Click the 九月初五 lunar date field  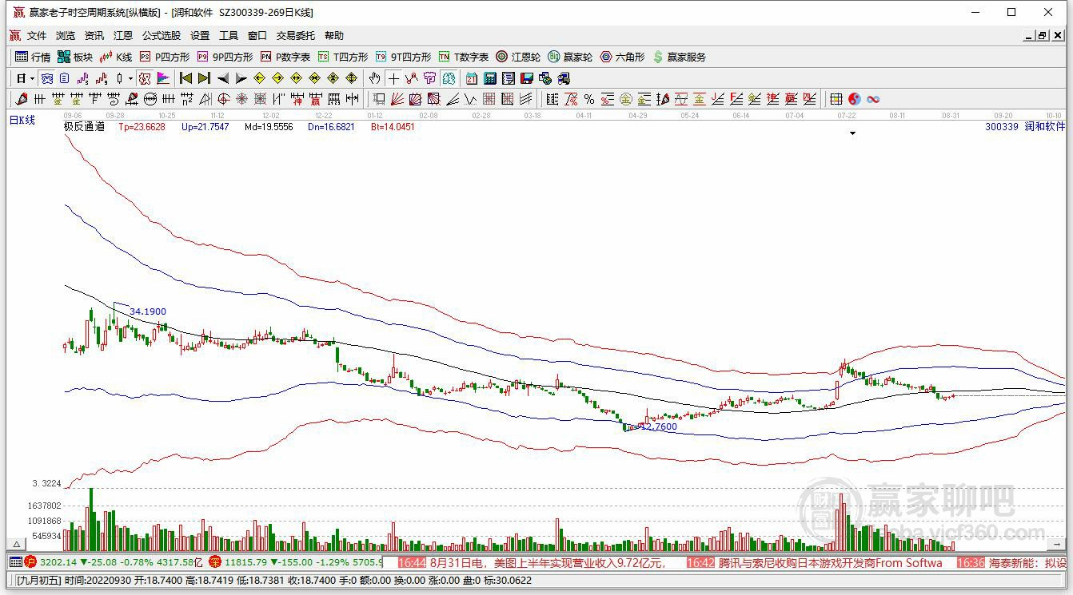[38, 581]
